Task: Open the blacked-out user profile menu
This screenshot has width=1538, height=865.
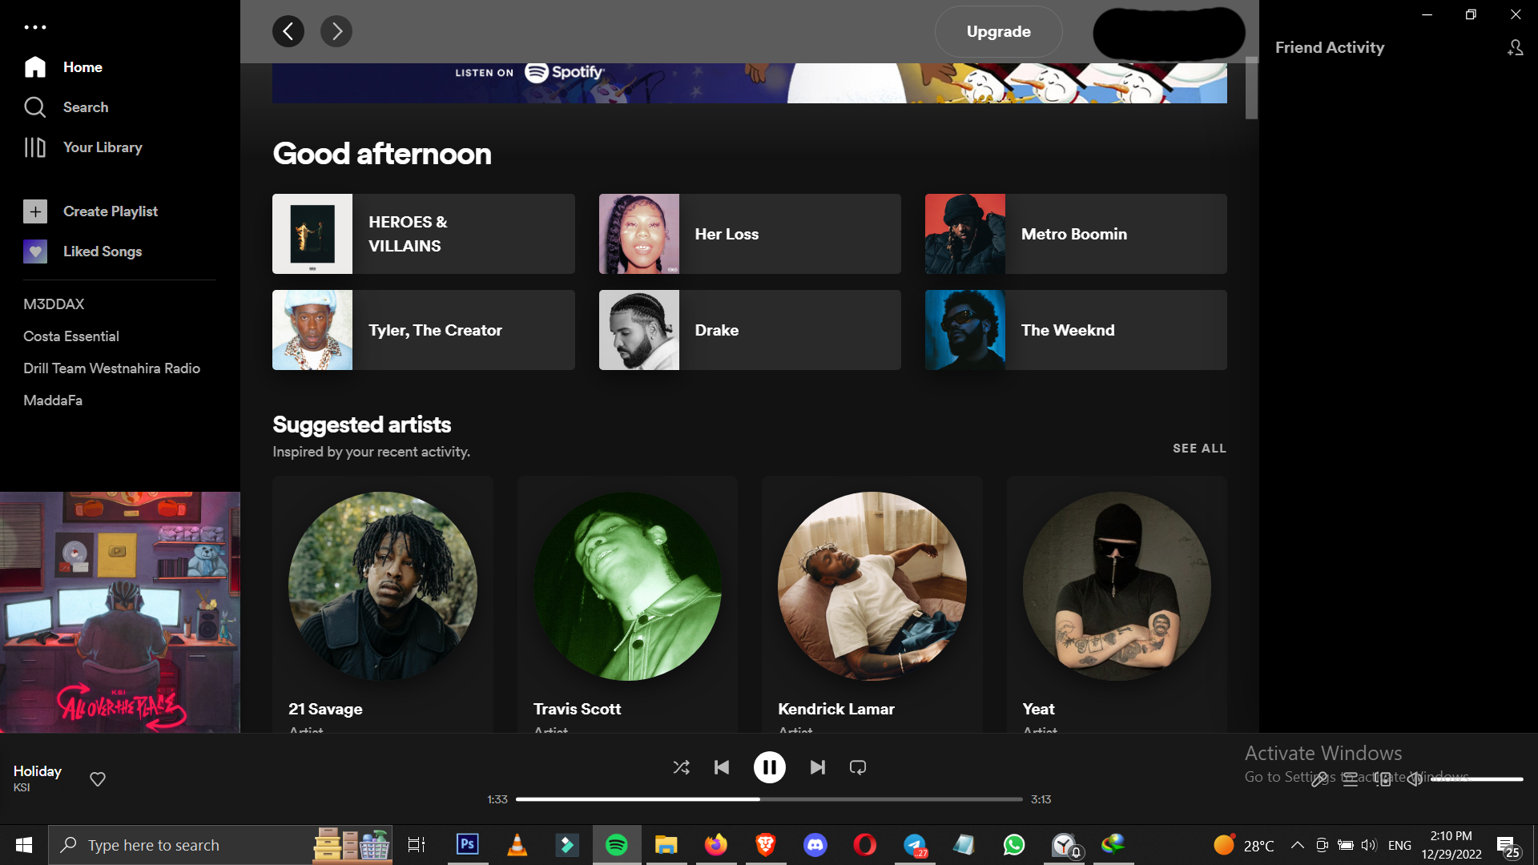Action: pos(1169,33)
